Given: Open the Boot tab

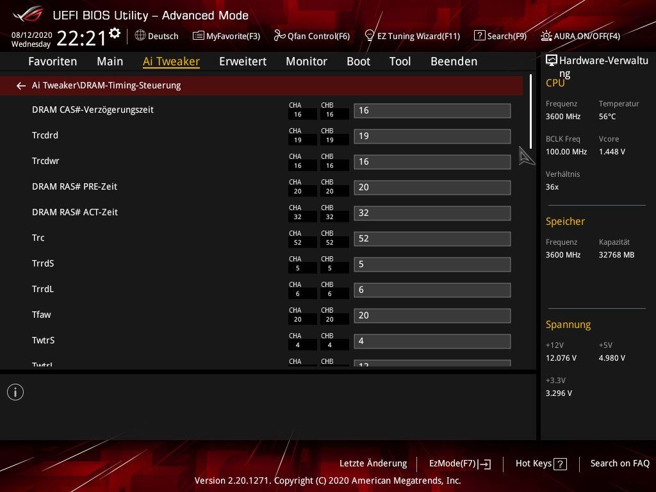Looking at the screenshot, I should (359, 61).
